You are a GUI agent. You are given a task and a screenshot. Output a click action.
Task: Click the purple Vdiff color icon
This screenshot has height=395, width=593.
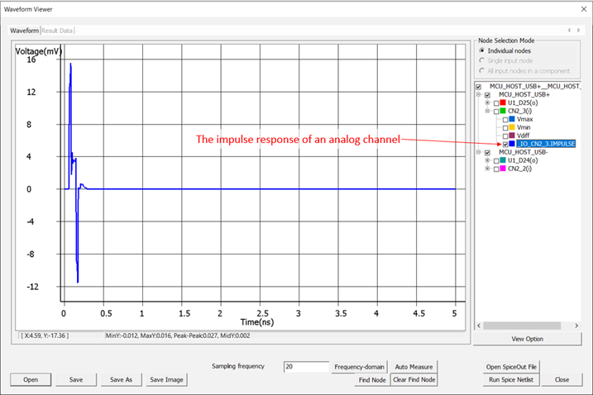(514, 136)
